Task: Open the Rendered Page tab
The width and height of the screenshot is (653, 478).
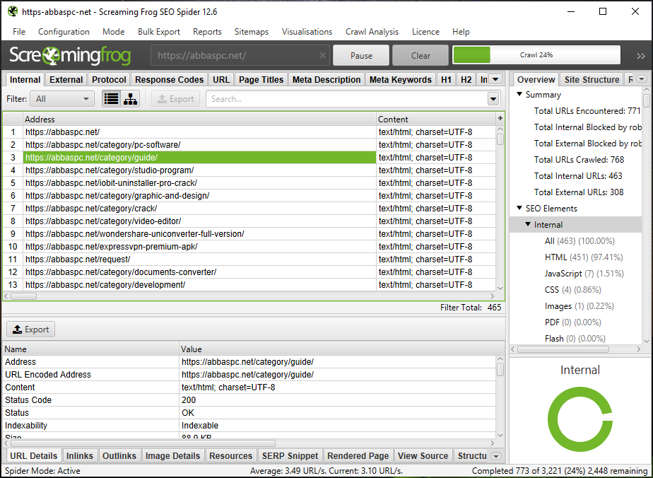Action: pyautogui.click(x=358, y=456)
